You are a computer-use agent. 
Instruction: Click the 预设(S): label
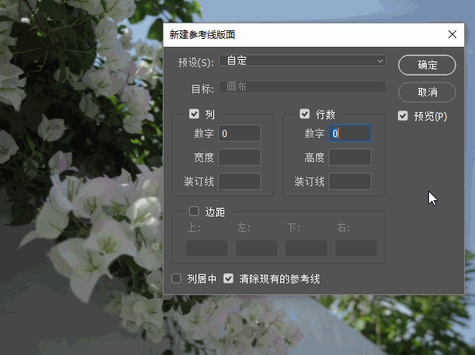(195, 63)
